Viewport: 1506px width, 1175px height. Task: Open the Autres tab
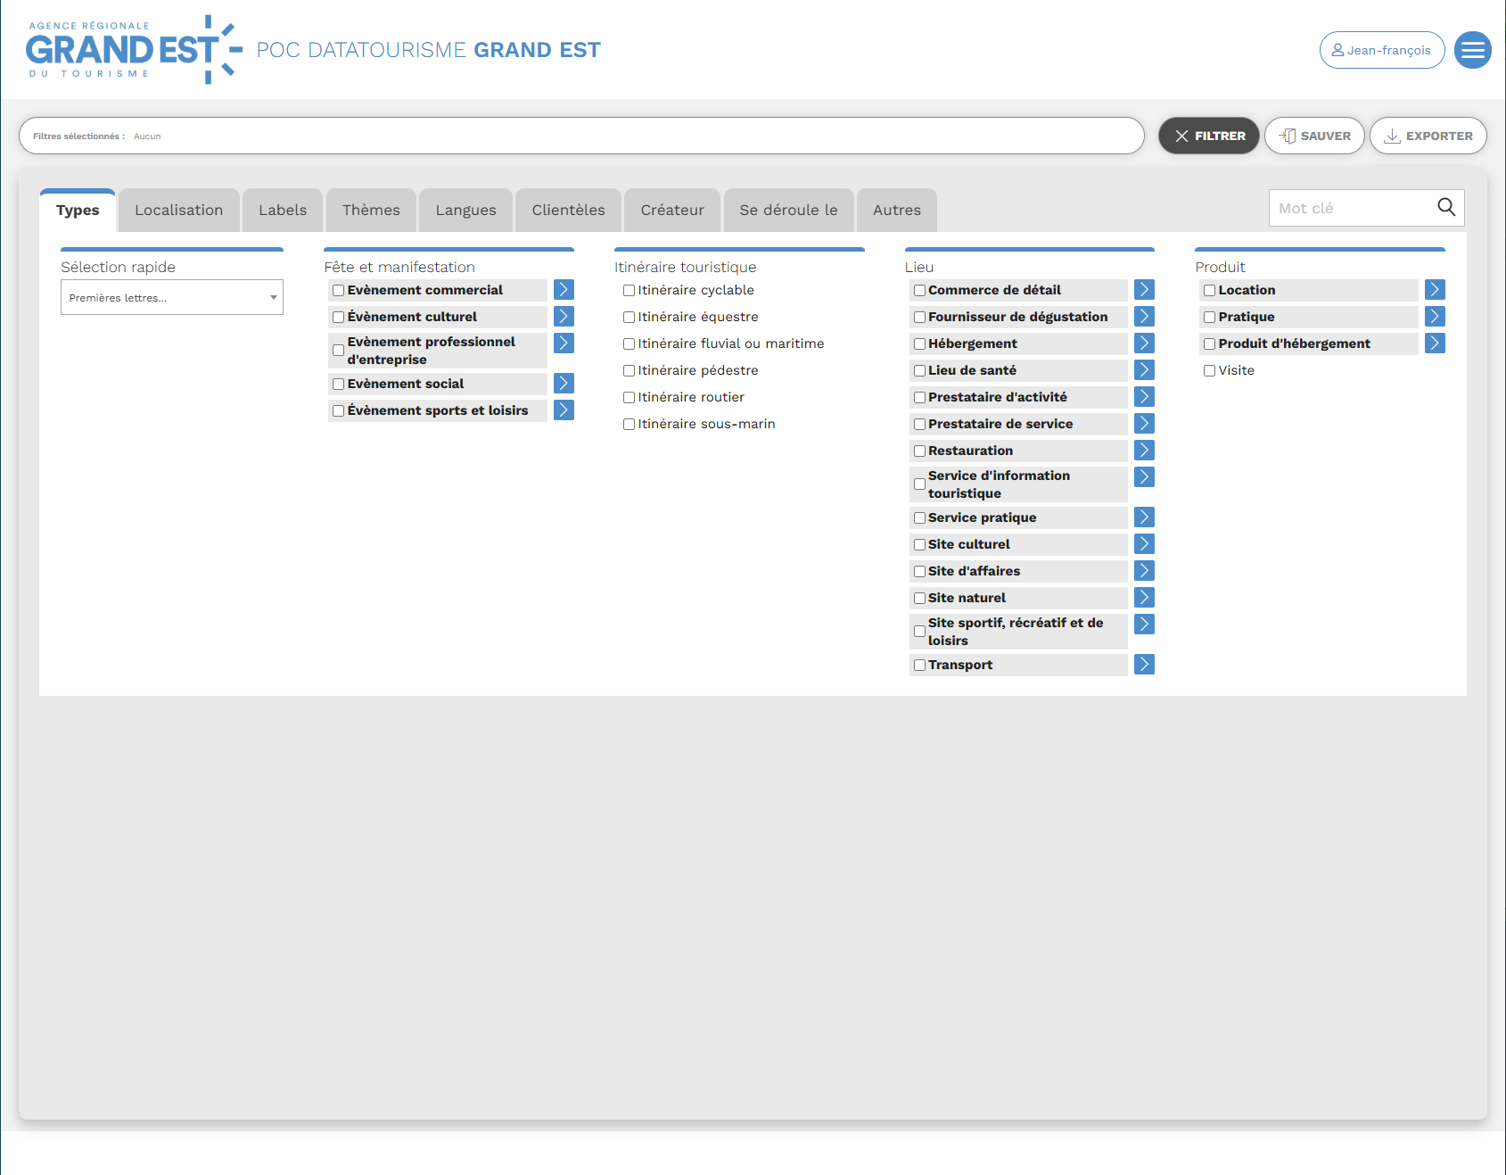click(896, 211)
